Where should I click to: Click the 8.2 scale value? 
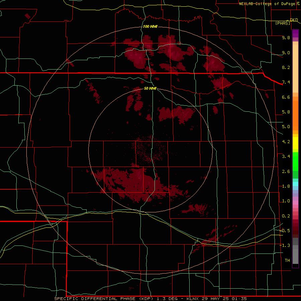[286, 67]
